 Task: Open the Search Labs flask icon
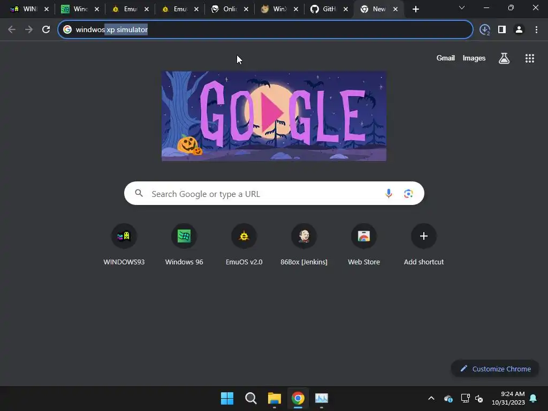click(504, 58)
